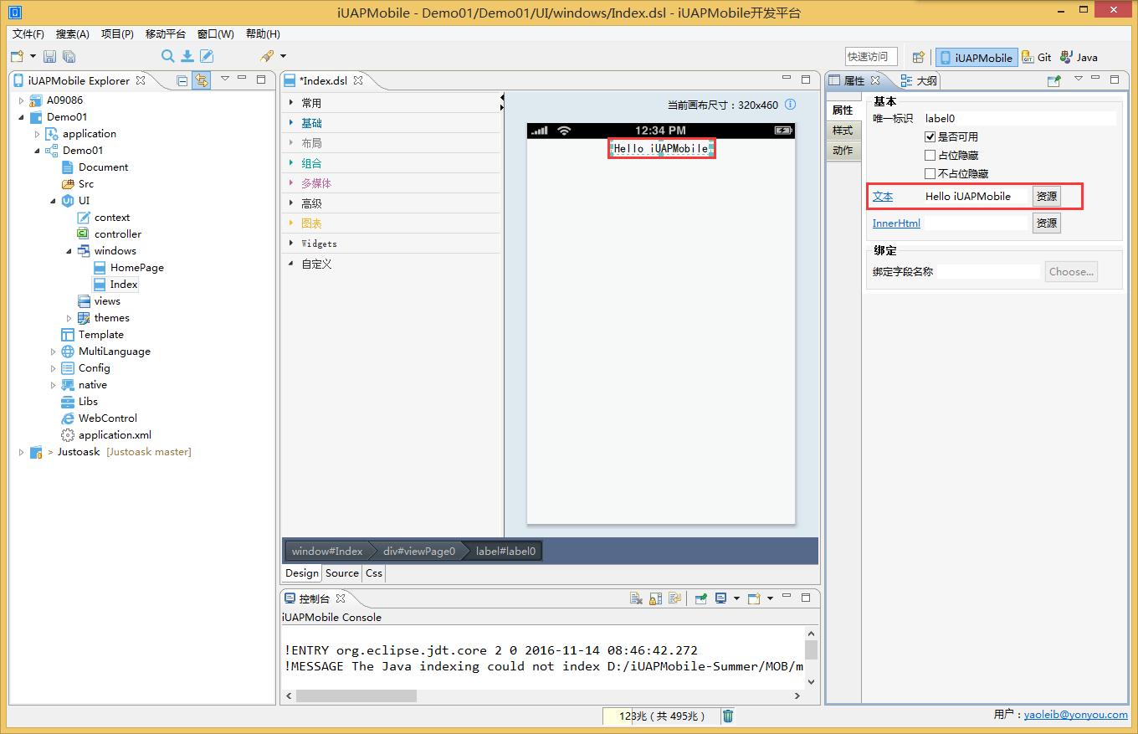This screenshot has height=734, width=1138.
Task: Click 资源 button next to 文本
Action: 1047,197
